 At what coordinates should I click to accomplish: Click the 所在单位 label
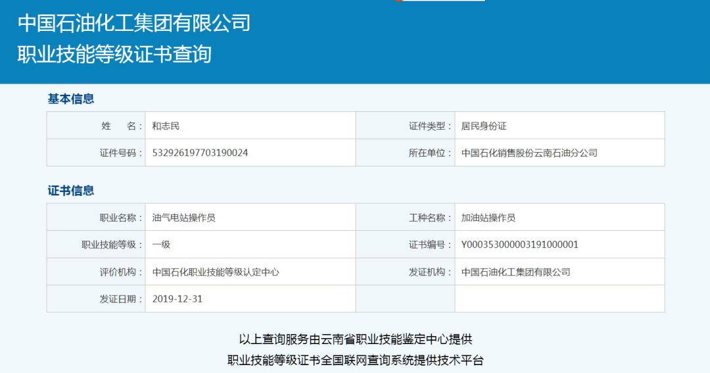430,153
